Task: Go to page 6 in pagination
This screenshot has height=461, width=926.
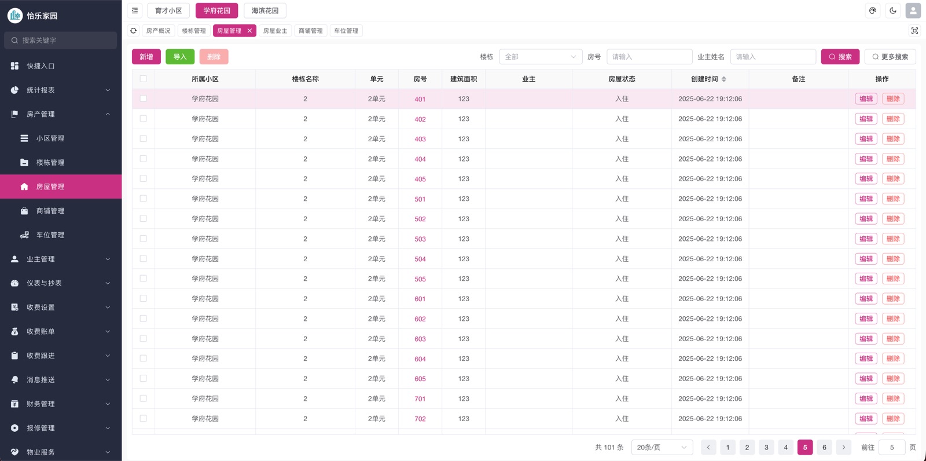Action: coord(824,447)
